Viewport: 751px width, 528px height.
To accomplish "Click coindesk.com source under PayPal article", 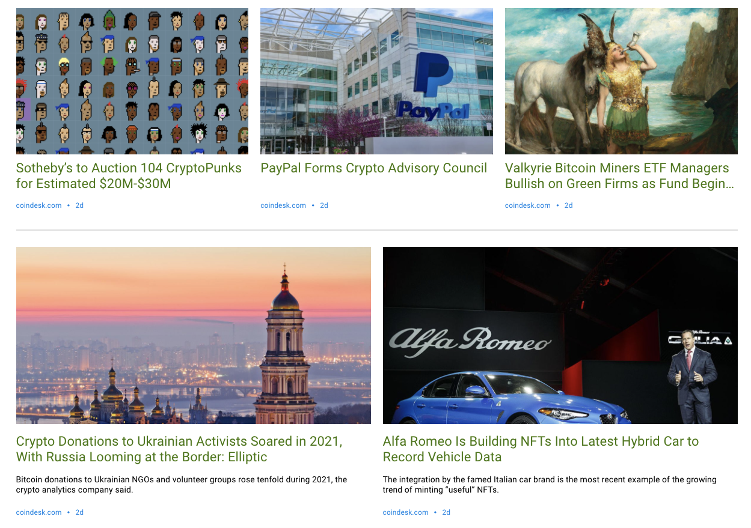I will [283, 205].
